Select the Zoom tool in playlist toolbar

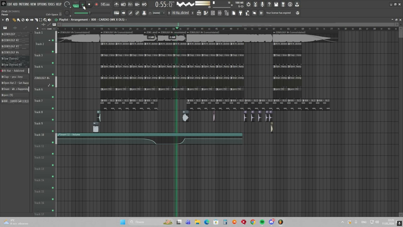(45, 20)
